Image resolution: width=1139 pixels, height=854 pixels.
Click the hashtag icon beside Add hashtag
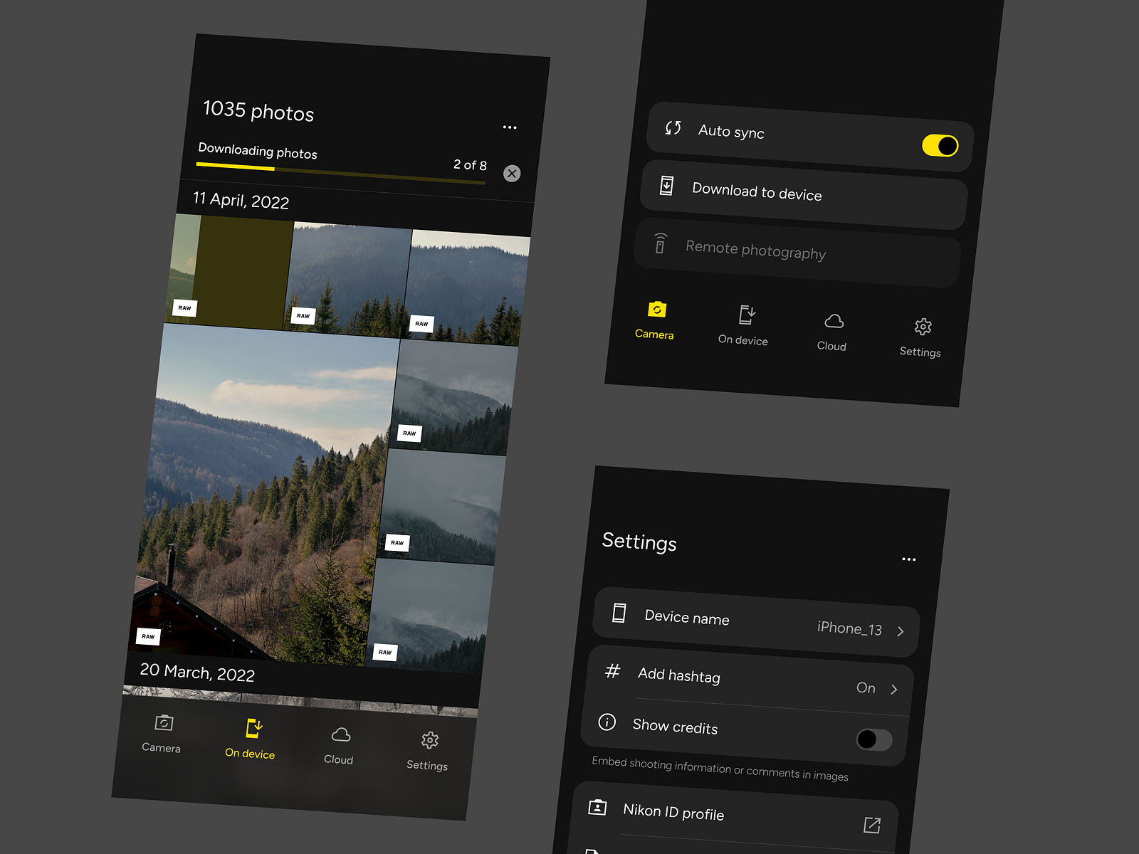coord(612,672)
